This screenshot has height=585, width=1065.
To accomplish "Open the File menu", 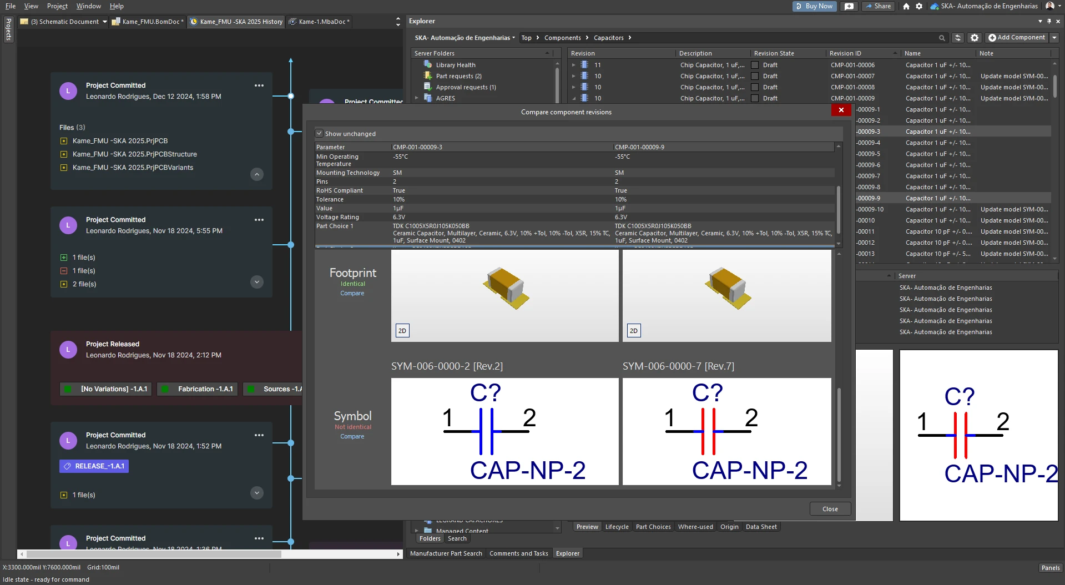I will [10, 6].
